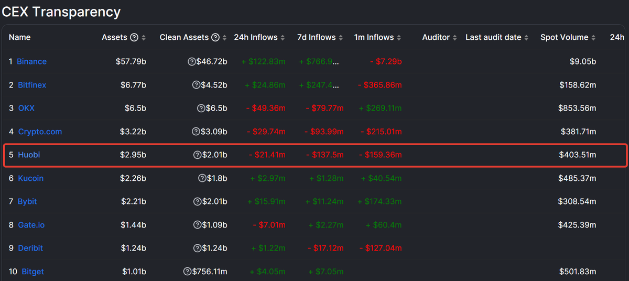Open the Assets column help icon
The image size is (629, 281).
coord(134,37)
